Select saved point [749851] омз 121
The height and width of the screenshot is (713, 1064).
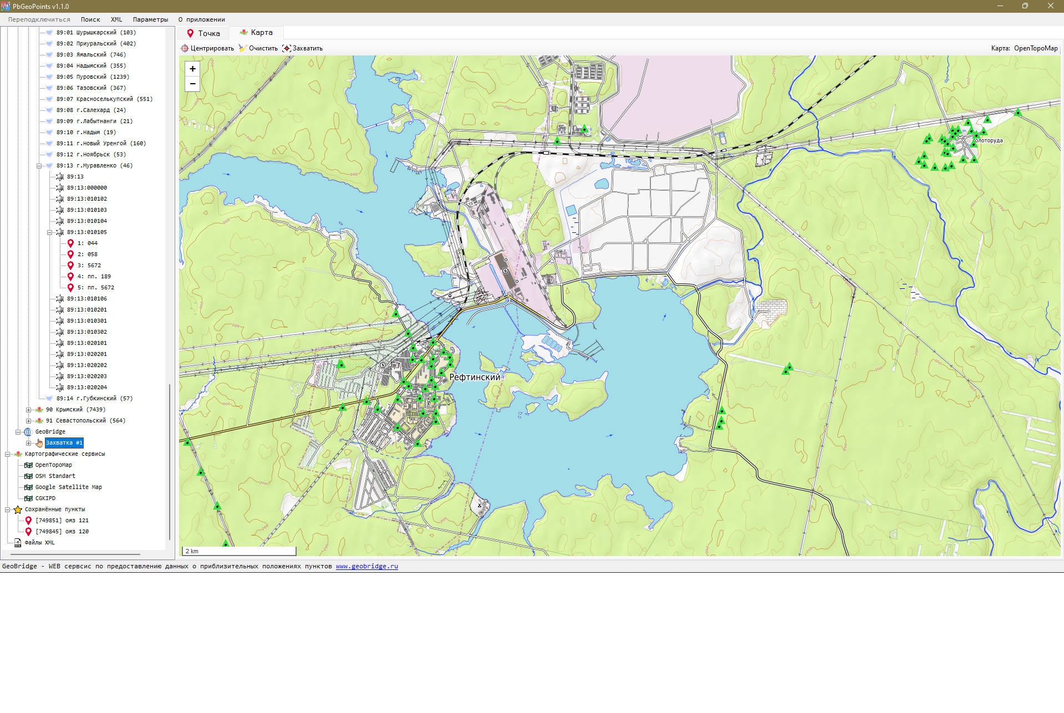coord(62,521)
